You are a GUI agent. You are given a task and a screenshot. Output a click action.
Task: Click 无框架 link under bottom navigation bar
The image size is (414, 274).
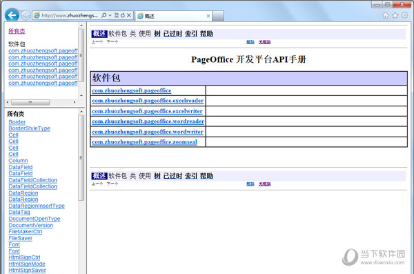point(264,184)
